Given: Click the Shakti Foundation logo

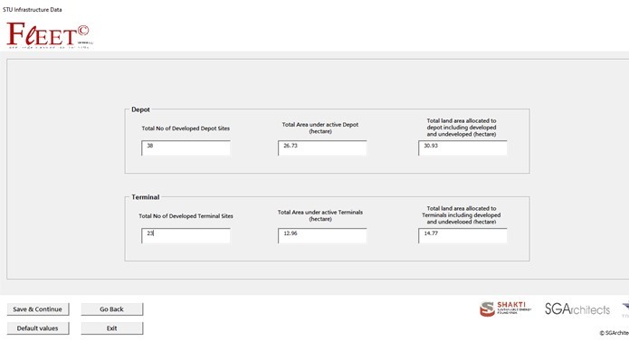Looking at the screenshot, I should pos(505,309).
